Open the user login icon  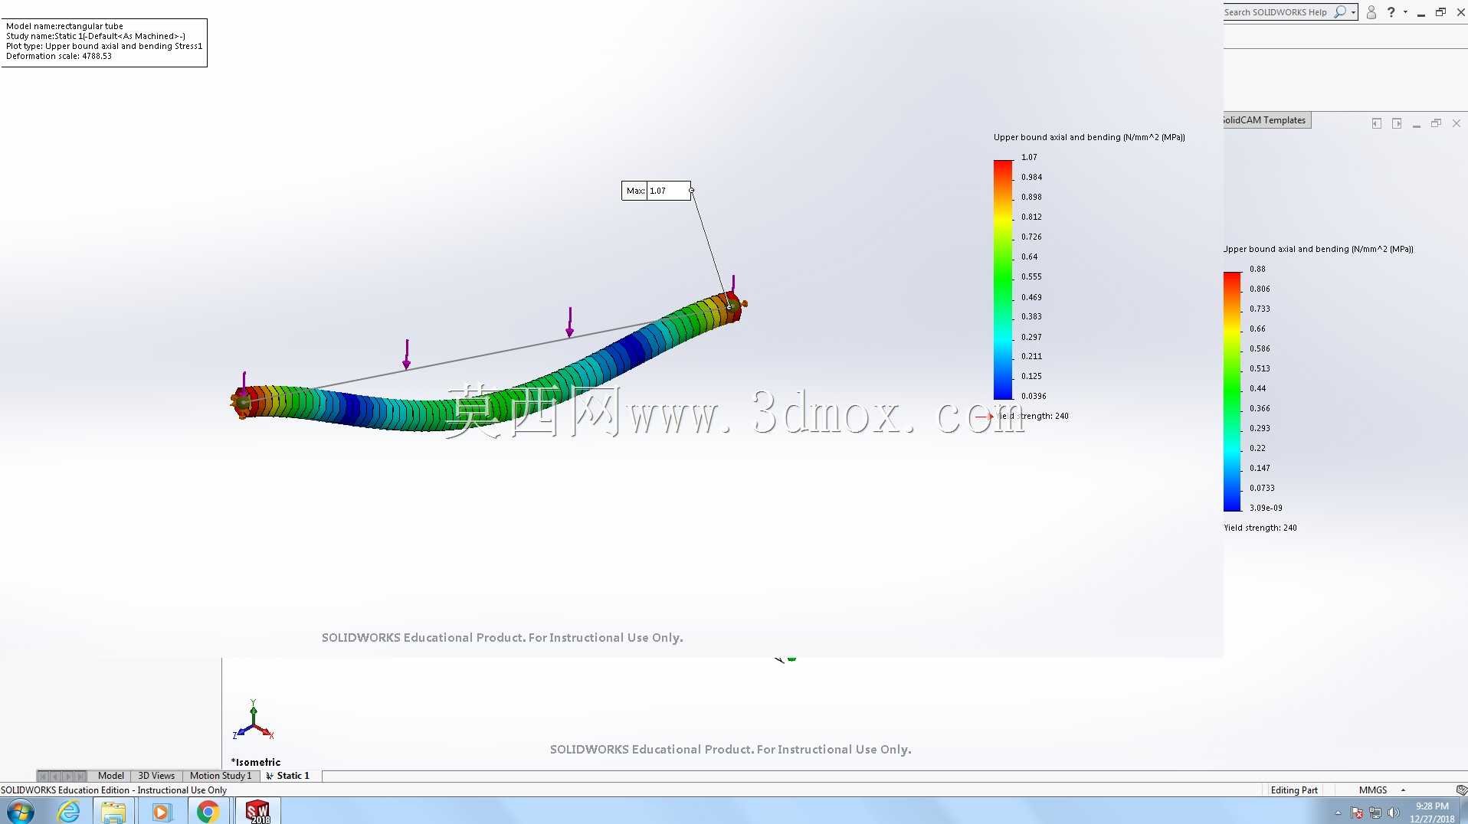coord(1371,12)
